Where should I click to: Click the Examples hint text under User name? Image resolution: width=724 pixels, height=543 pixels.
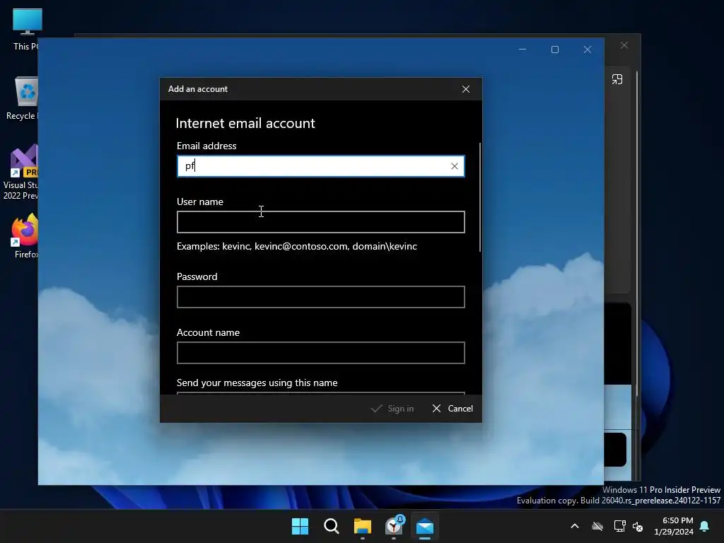[296, 247]
